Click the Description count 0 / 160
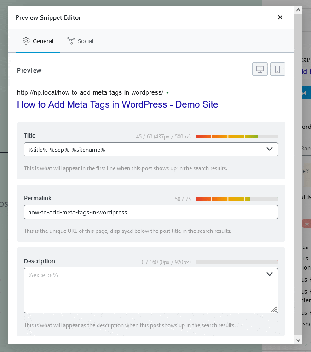The width and height of the screenshot is (311, 352). tap(166, 262)
